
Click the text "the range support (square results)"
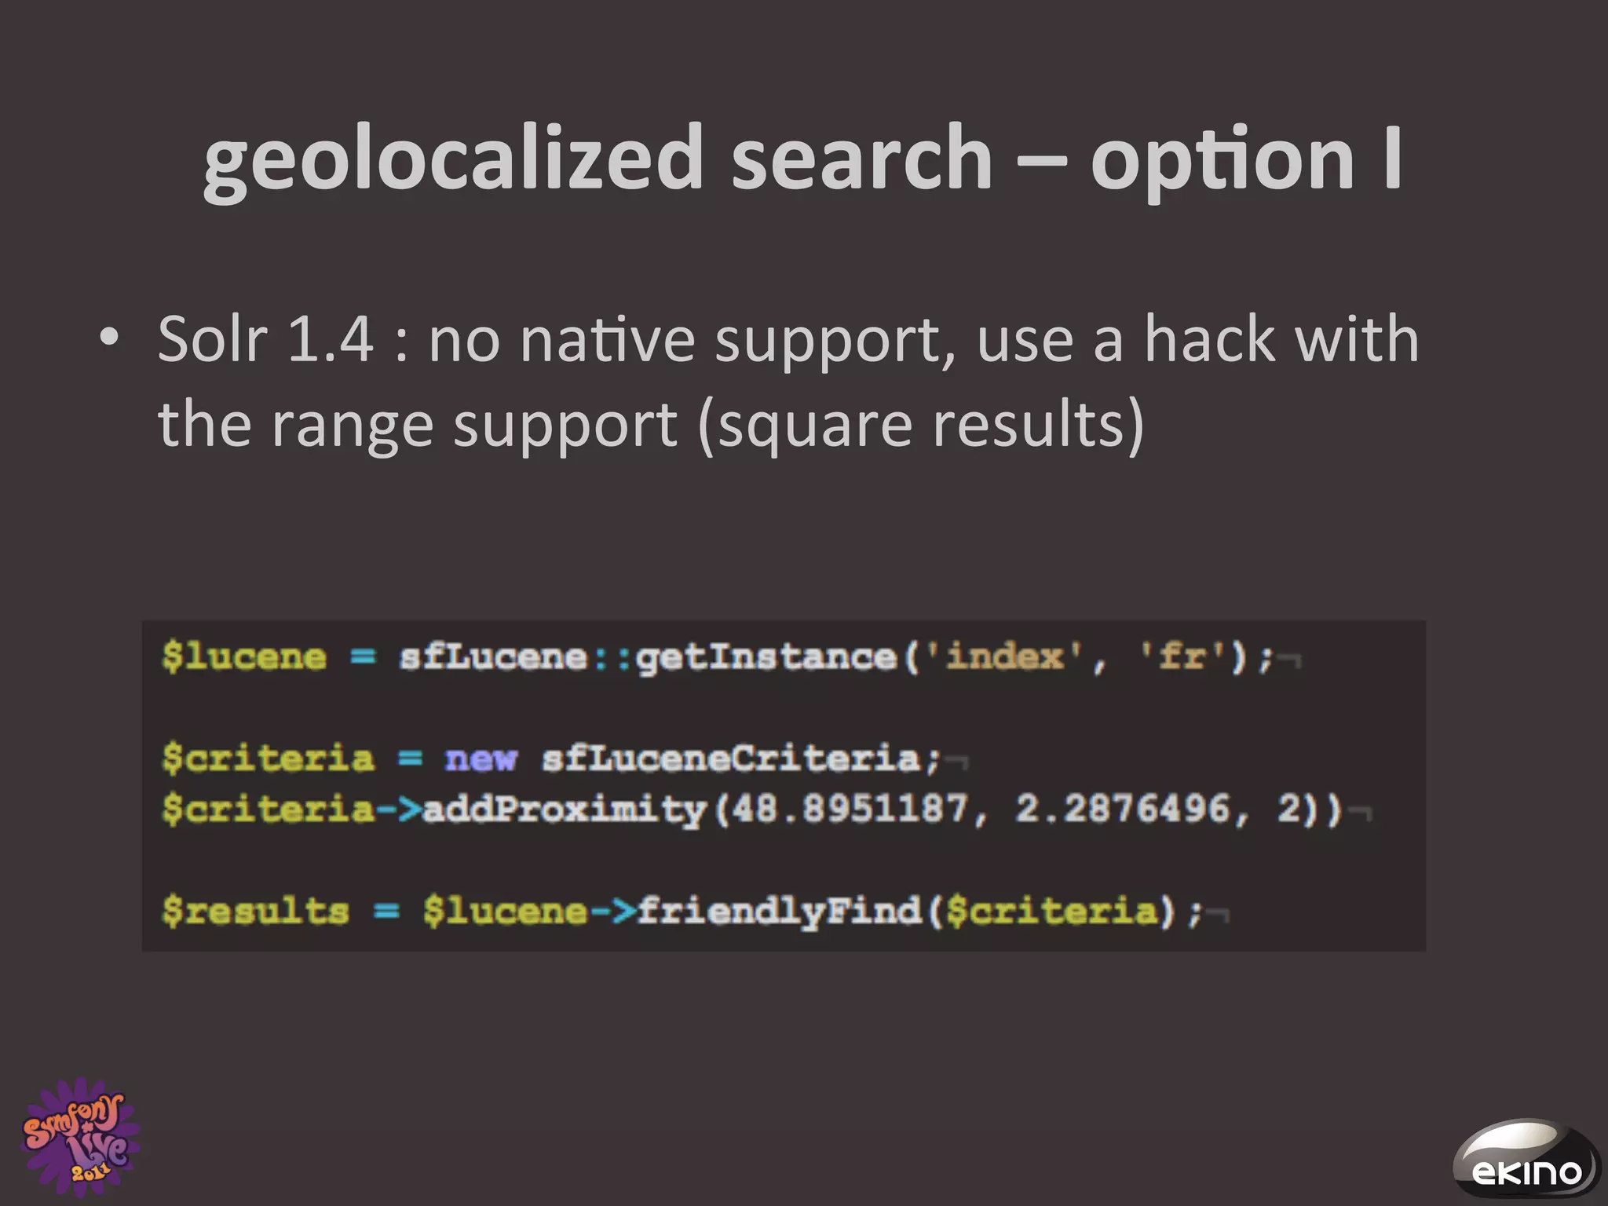(x=651, y=425)
